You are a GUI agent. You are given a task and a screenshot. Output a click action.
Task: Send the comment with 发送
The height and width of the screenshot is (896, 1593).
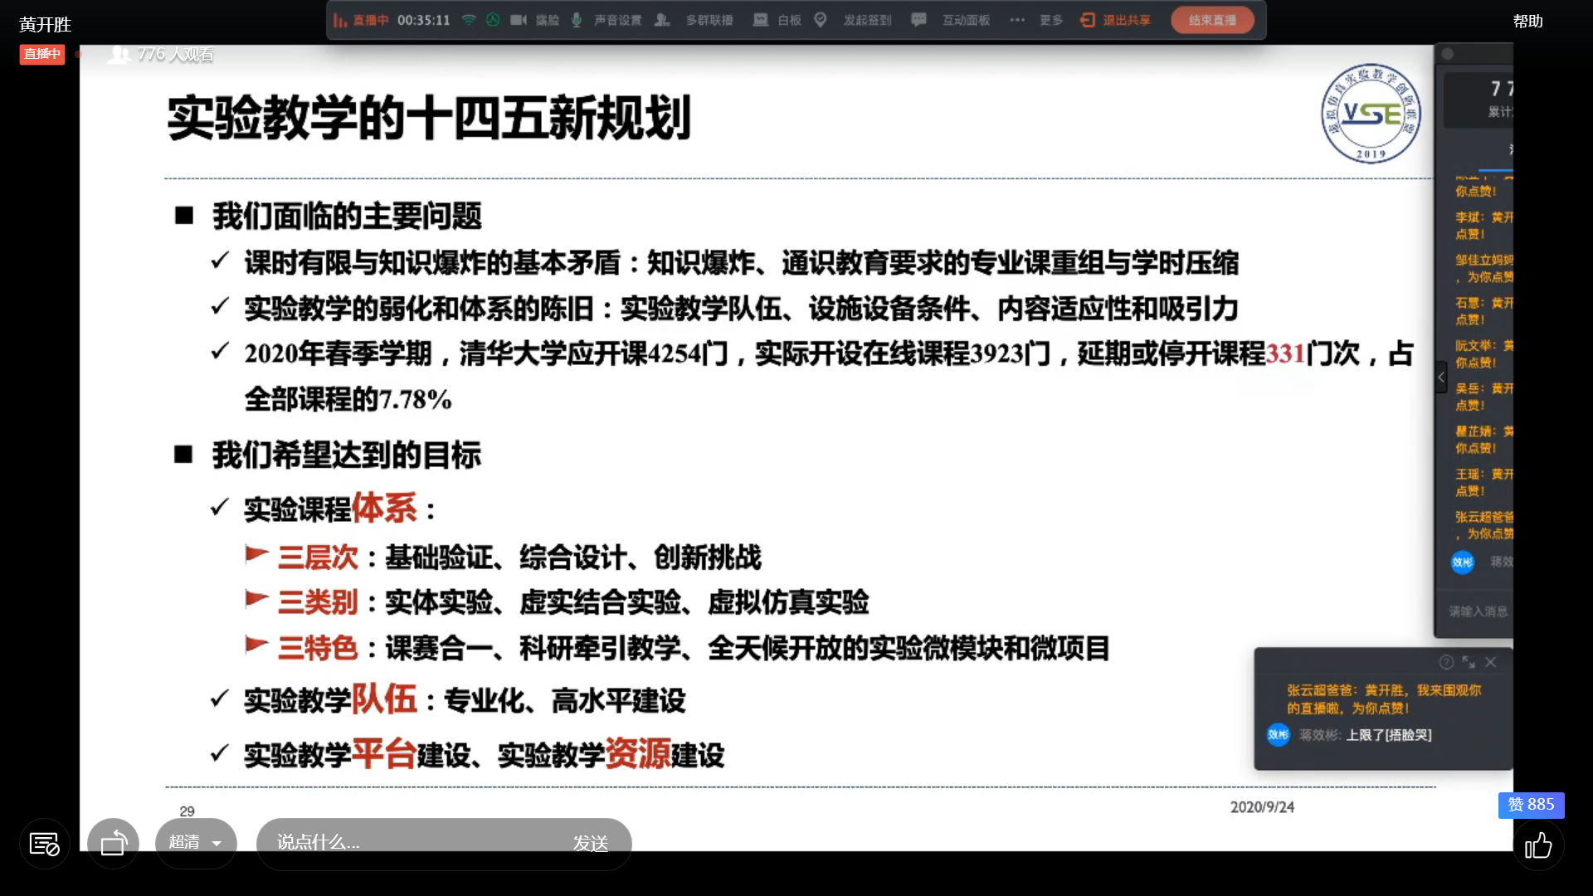591,844
